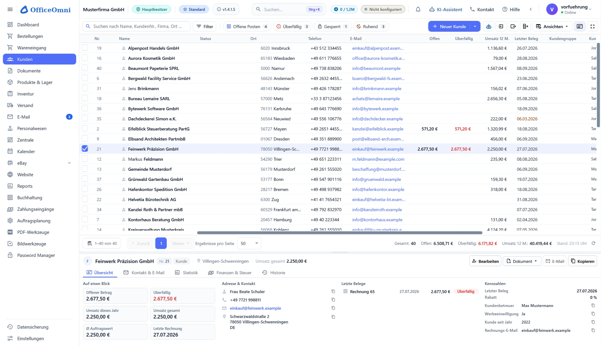Check the Aurora Kosmetik GmbH row checkbox
The width and height of the screenshot is (601, 346).
pyautogui.click(x=85, y=58)
